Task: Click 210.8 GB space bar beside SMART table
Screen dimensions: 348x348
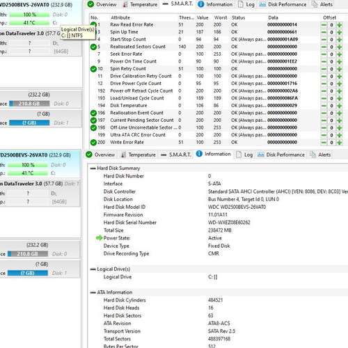Action: 29,104
